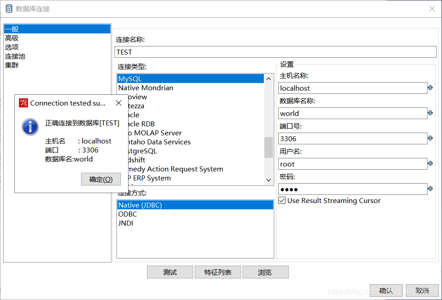This screenshot has height=300, width=442.
Task: Open the 连接池 category
Action: click(x=57, y=56)
